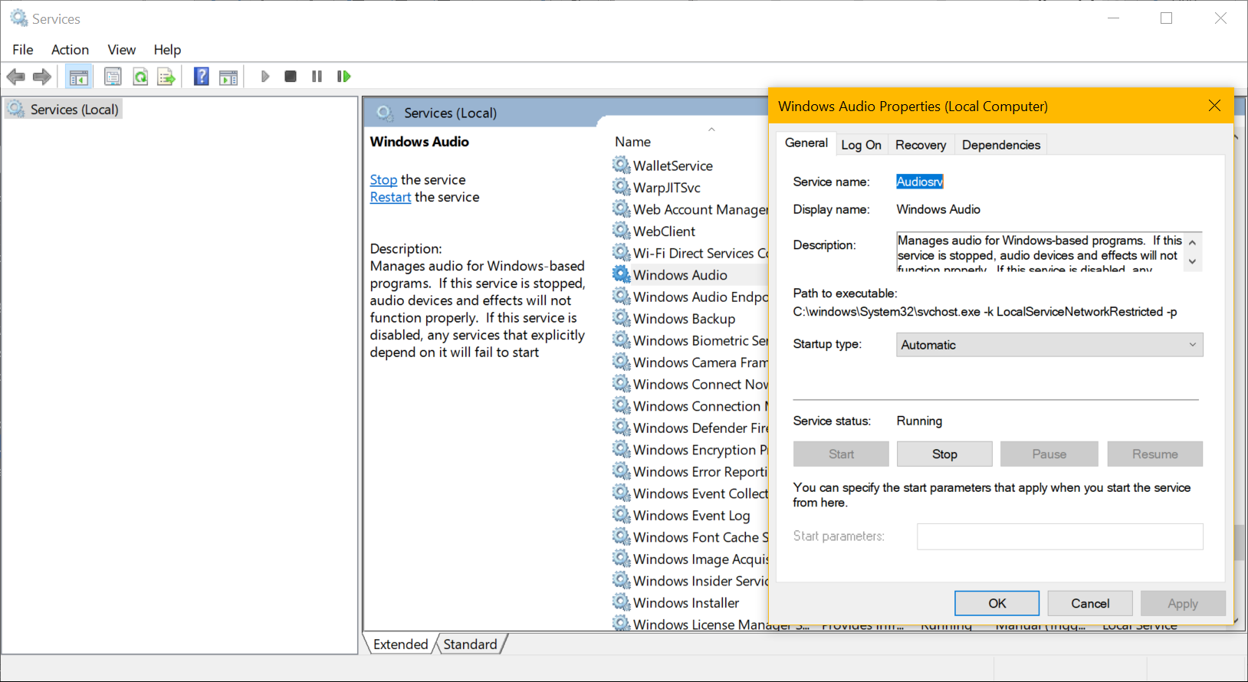Toggle Show/Hide Console Tree toolbar icon
The height and width of the screenshot is (682, 1248).
pos(78,77)
